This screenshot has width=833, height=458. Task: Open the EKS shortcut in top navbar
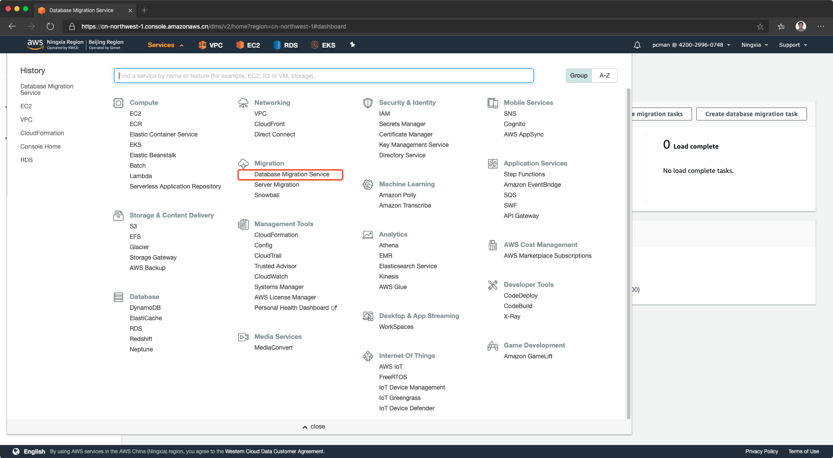click(x=323, y=45)
